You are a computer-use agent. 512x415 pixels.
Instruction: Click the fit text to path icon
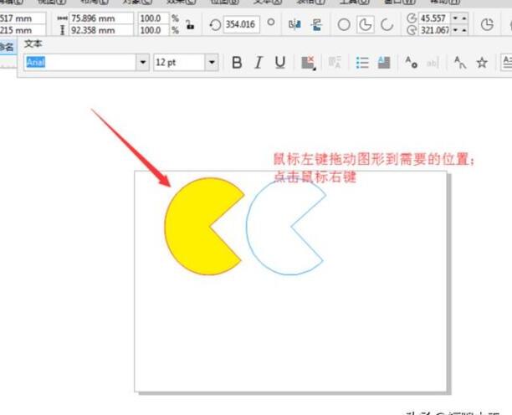[460, 63]
